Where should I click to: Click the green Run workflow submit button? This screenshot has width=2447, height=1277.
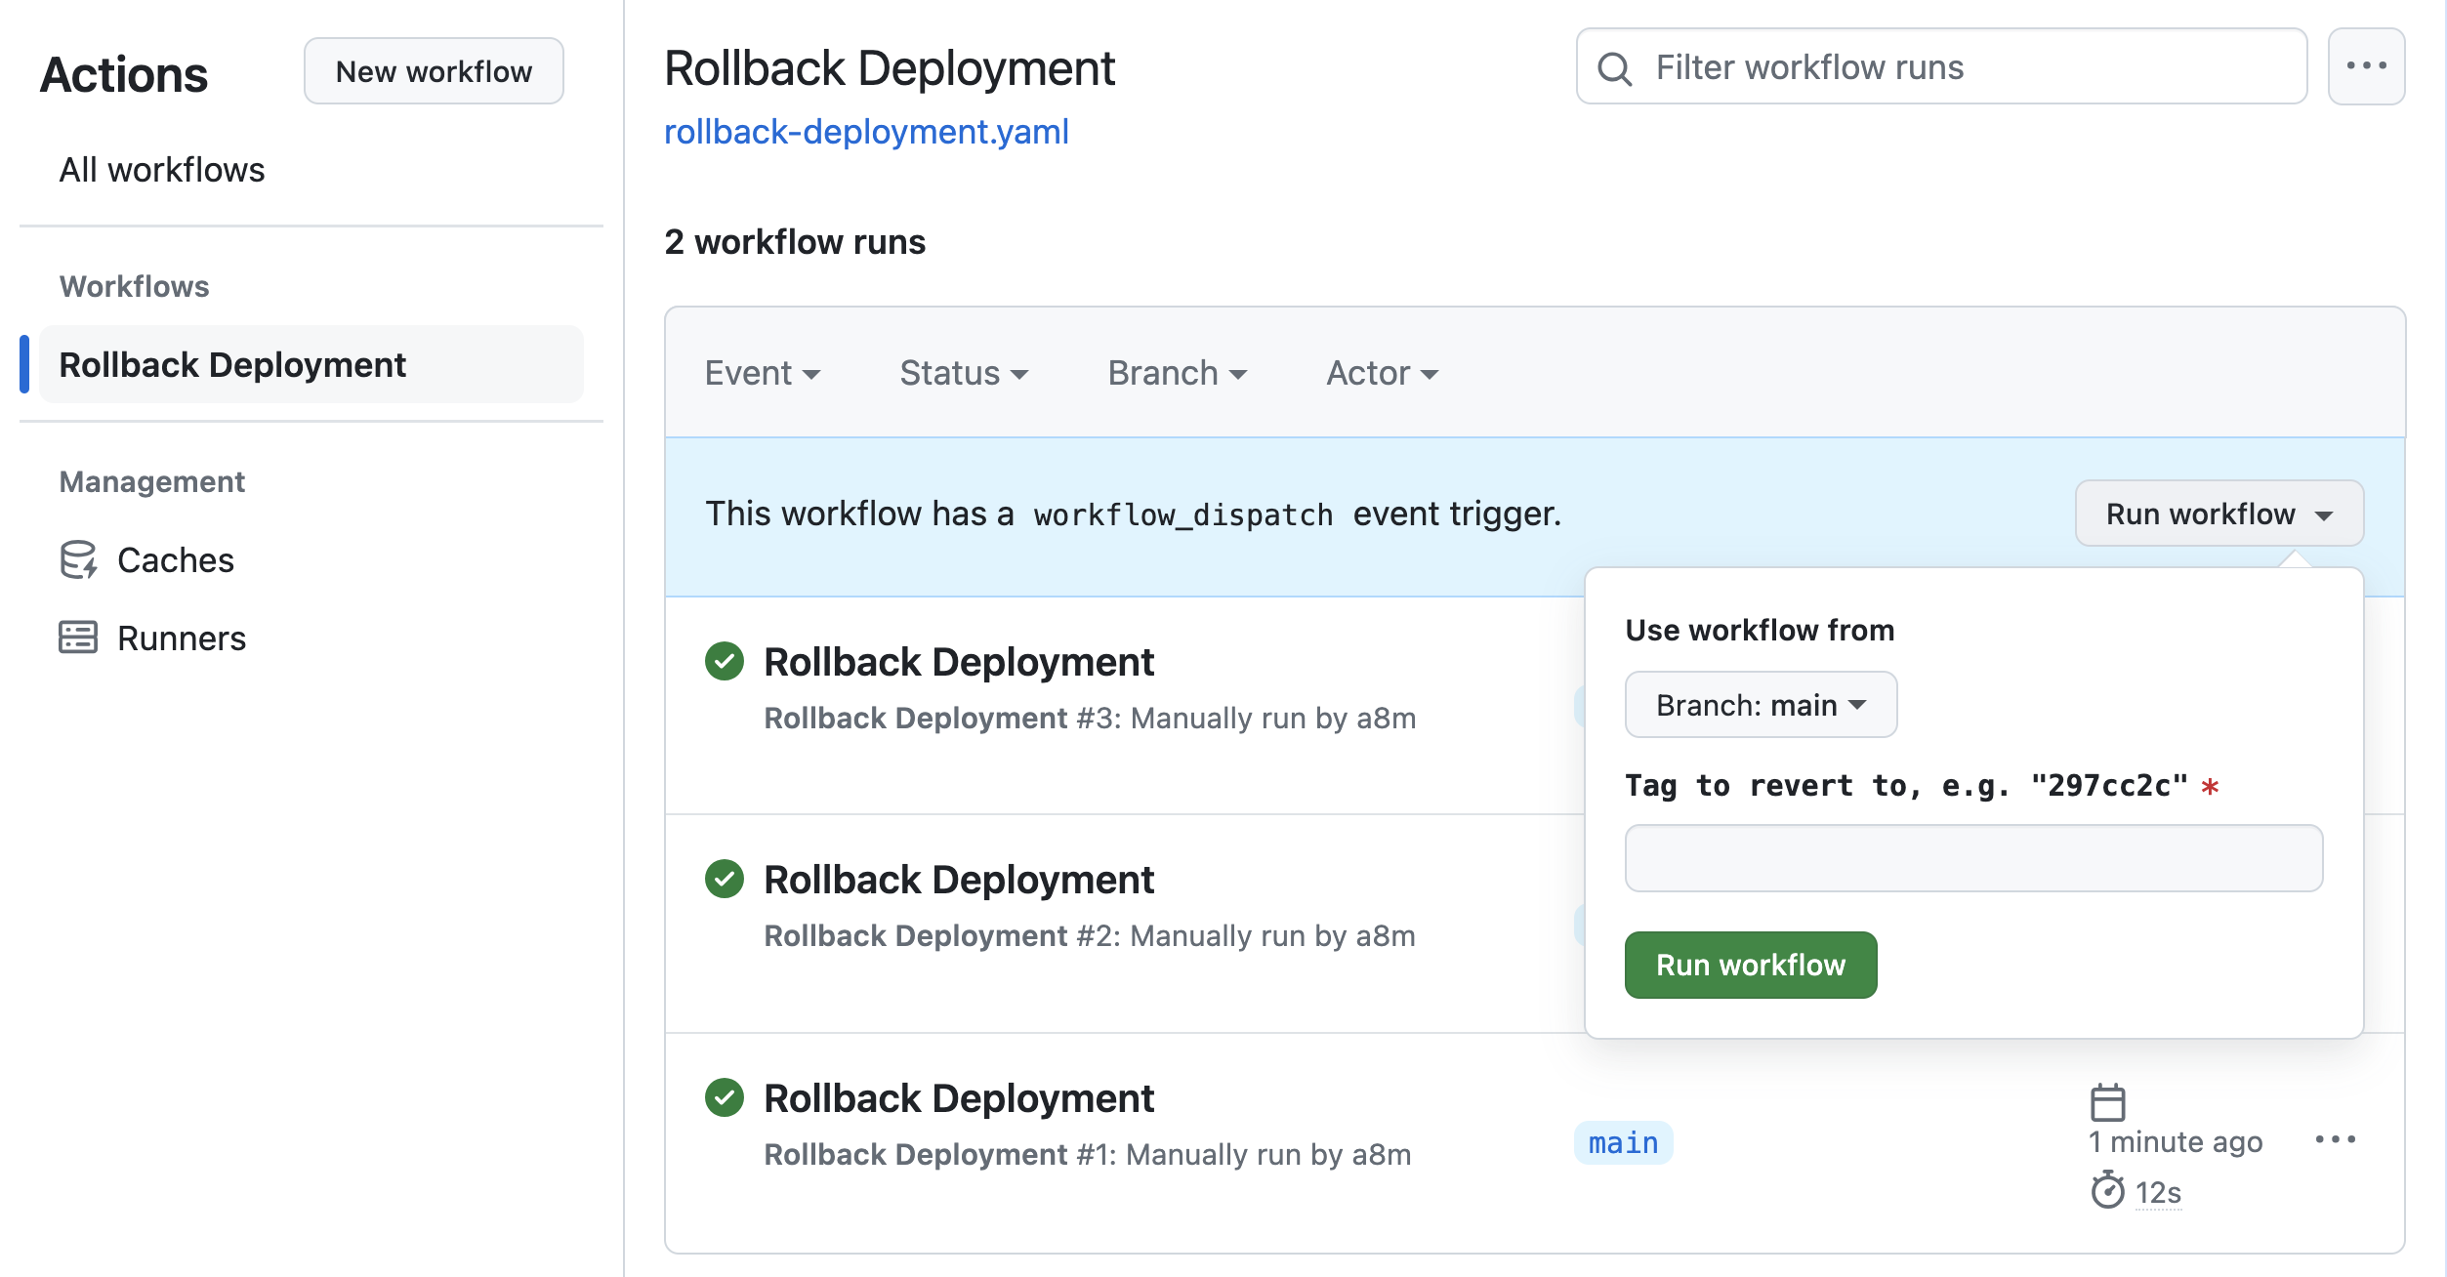1753,965
